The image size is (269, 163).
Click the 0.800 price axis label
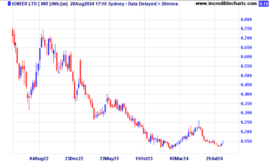click(246, 19)
